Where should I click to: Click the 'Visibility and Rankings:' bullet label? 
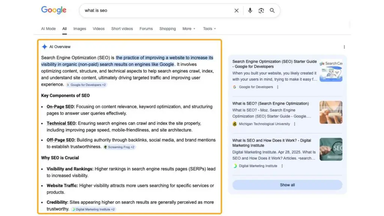tap(70, 169)
